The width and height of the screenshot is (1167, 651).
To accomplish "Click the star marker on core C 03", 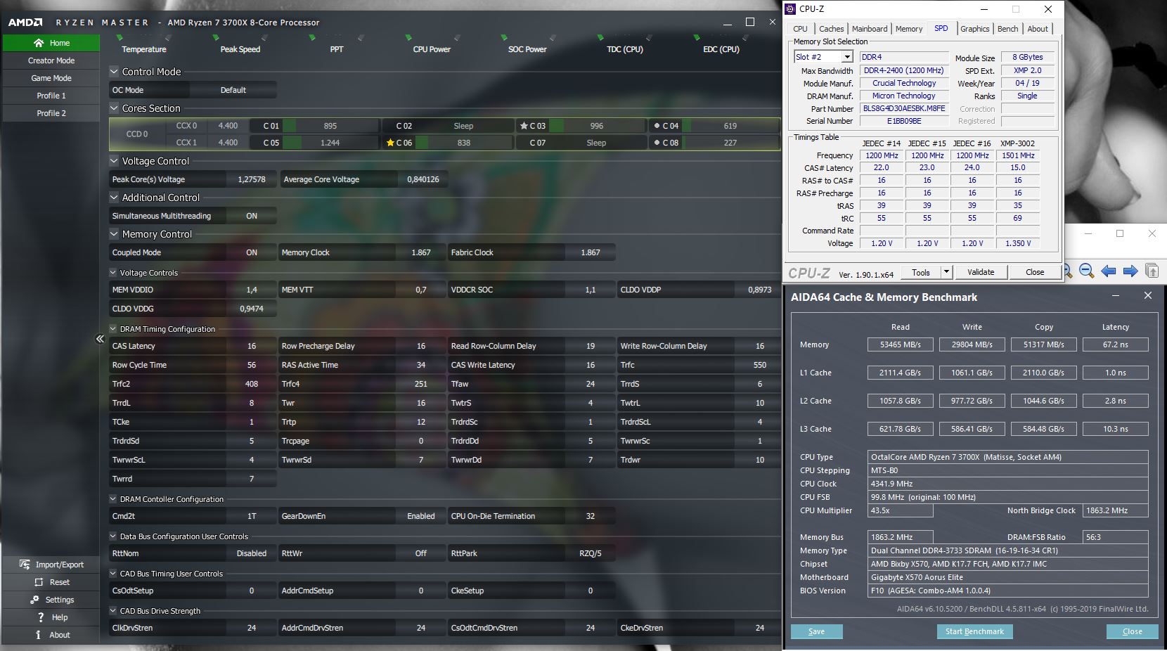I will point(524,126).
